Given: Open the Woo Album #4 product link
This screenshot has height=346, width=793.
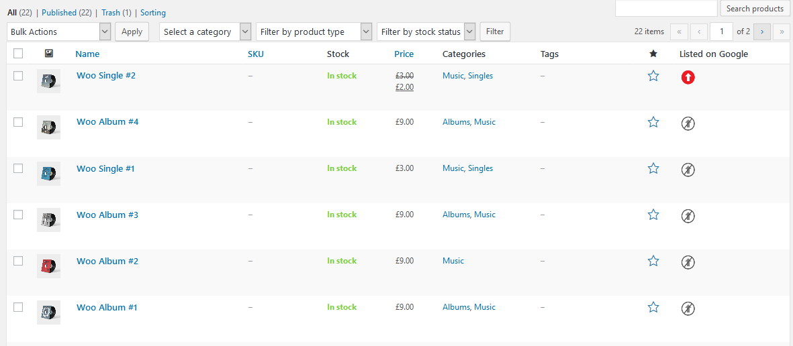Looking at the screenshot, I should coord(107,122).
